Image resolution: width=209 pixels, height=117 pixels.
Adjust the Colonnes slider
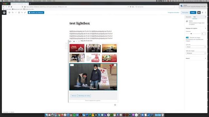193,34
